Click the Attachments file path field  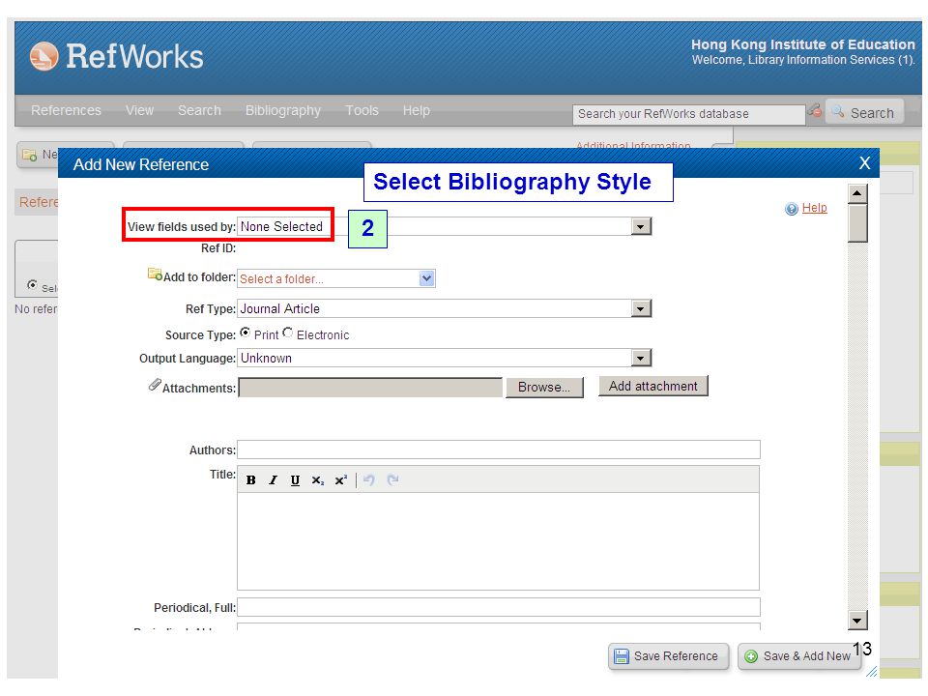[370, 387]
